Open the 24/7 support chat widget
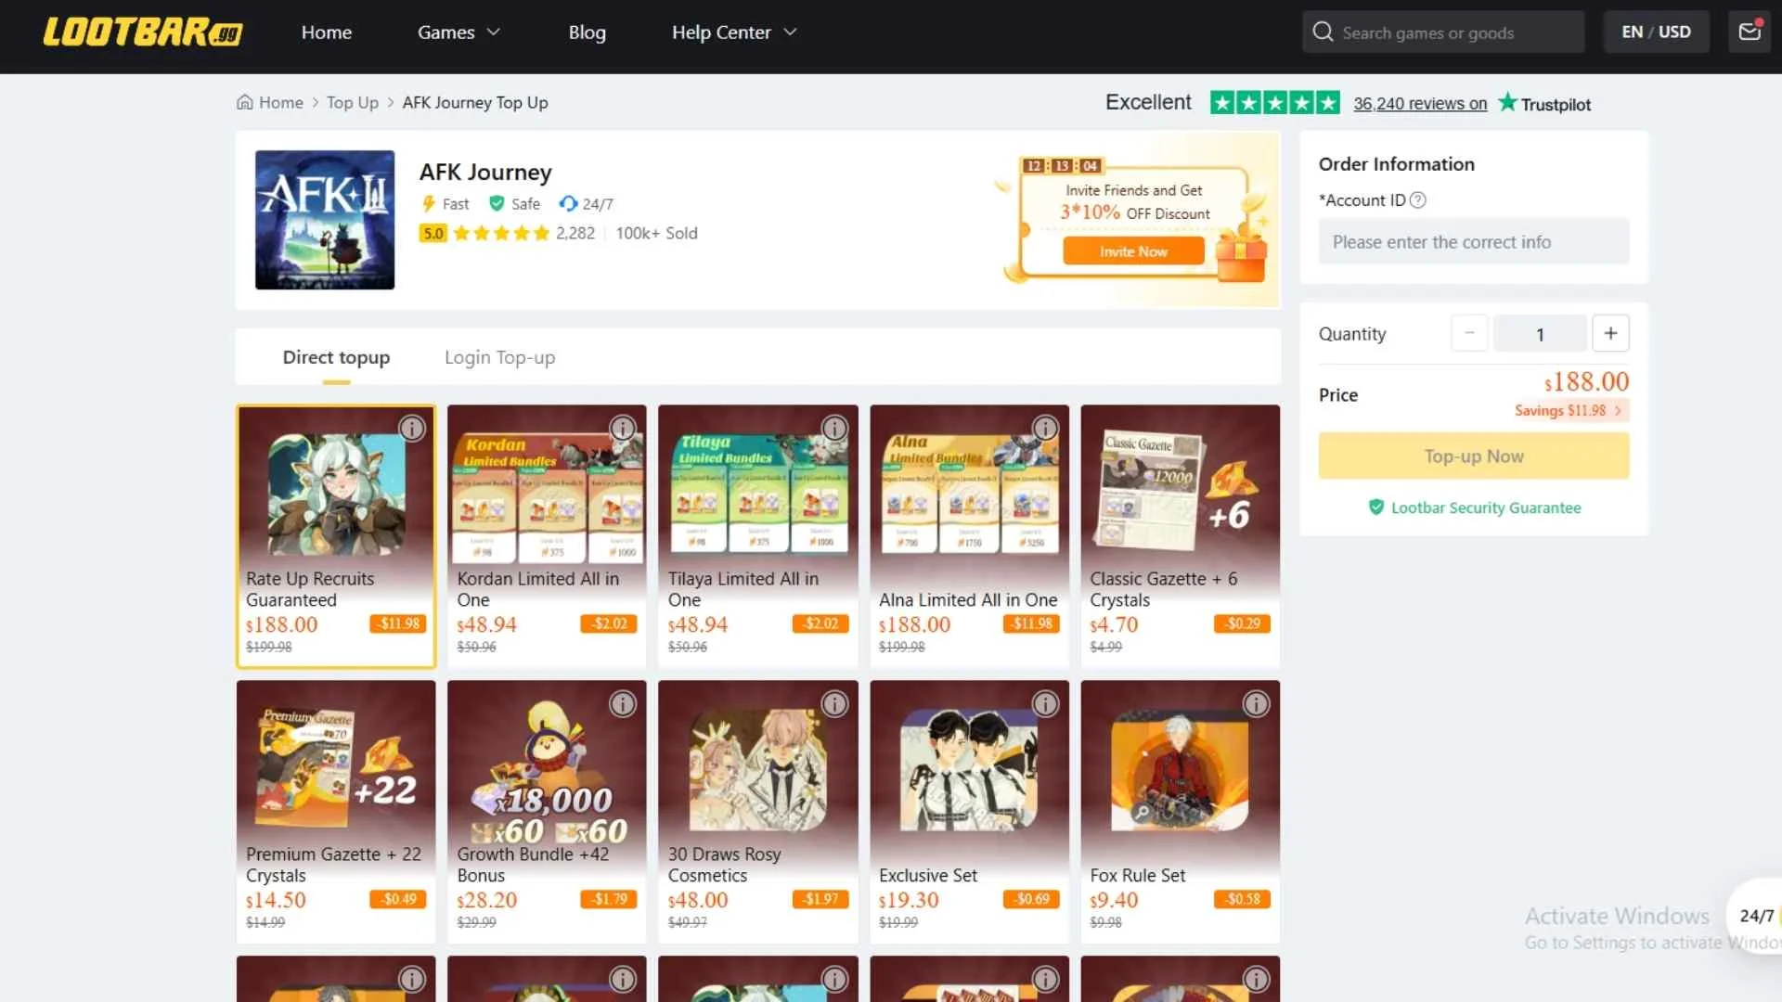This screenshot has height=1002, width=1782. [1755, 916]
